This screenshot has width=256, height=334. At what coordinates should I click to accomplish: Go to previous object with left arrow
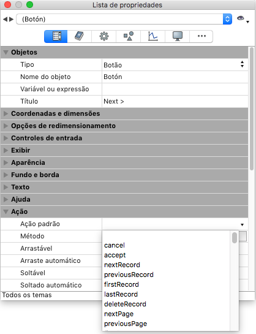pyautogui.click(x=5, y=20)
